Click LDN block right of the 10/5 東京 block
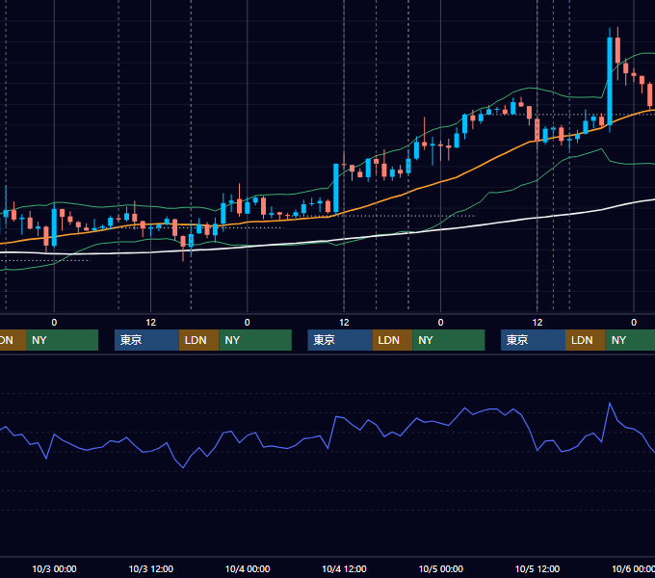Image resolution: width=655 pixels, height=578 pixels. [x=586, y=340]
